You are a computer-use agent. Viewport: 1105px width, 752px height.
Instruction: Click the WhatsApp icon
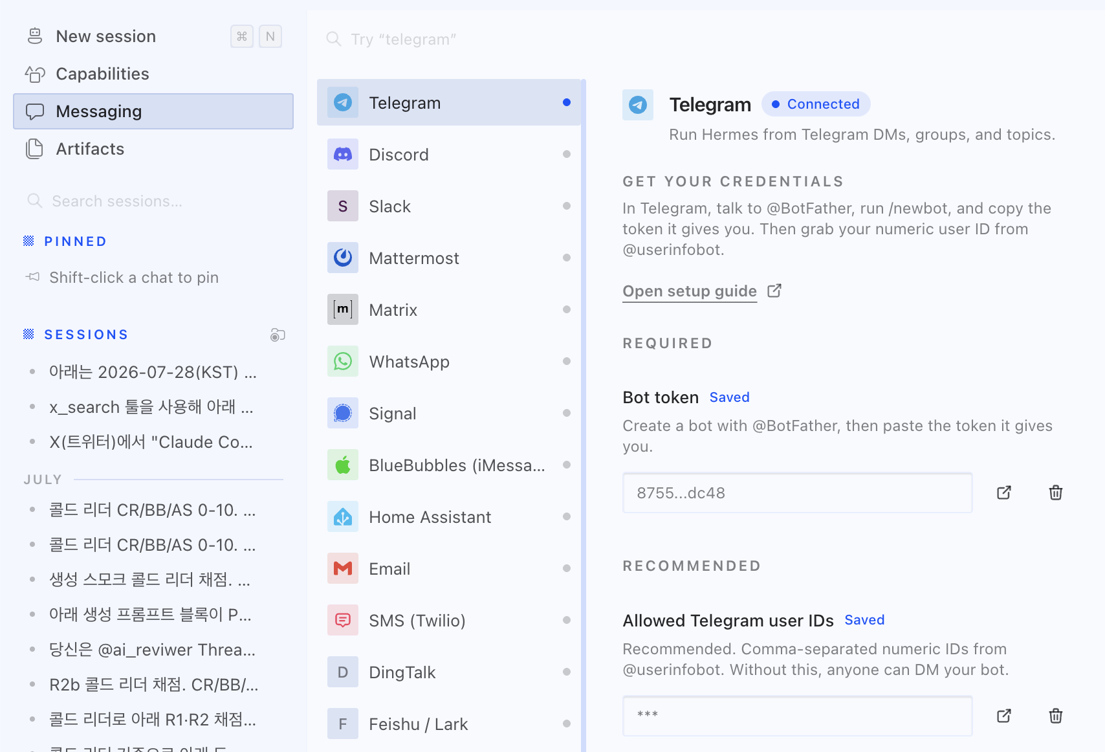coord(343,361)
